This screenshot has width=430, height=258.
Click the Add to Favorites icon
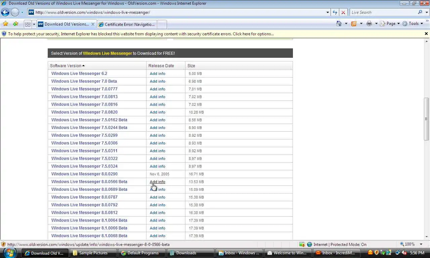(15, 24)
